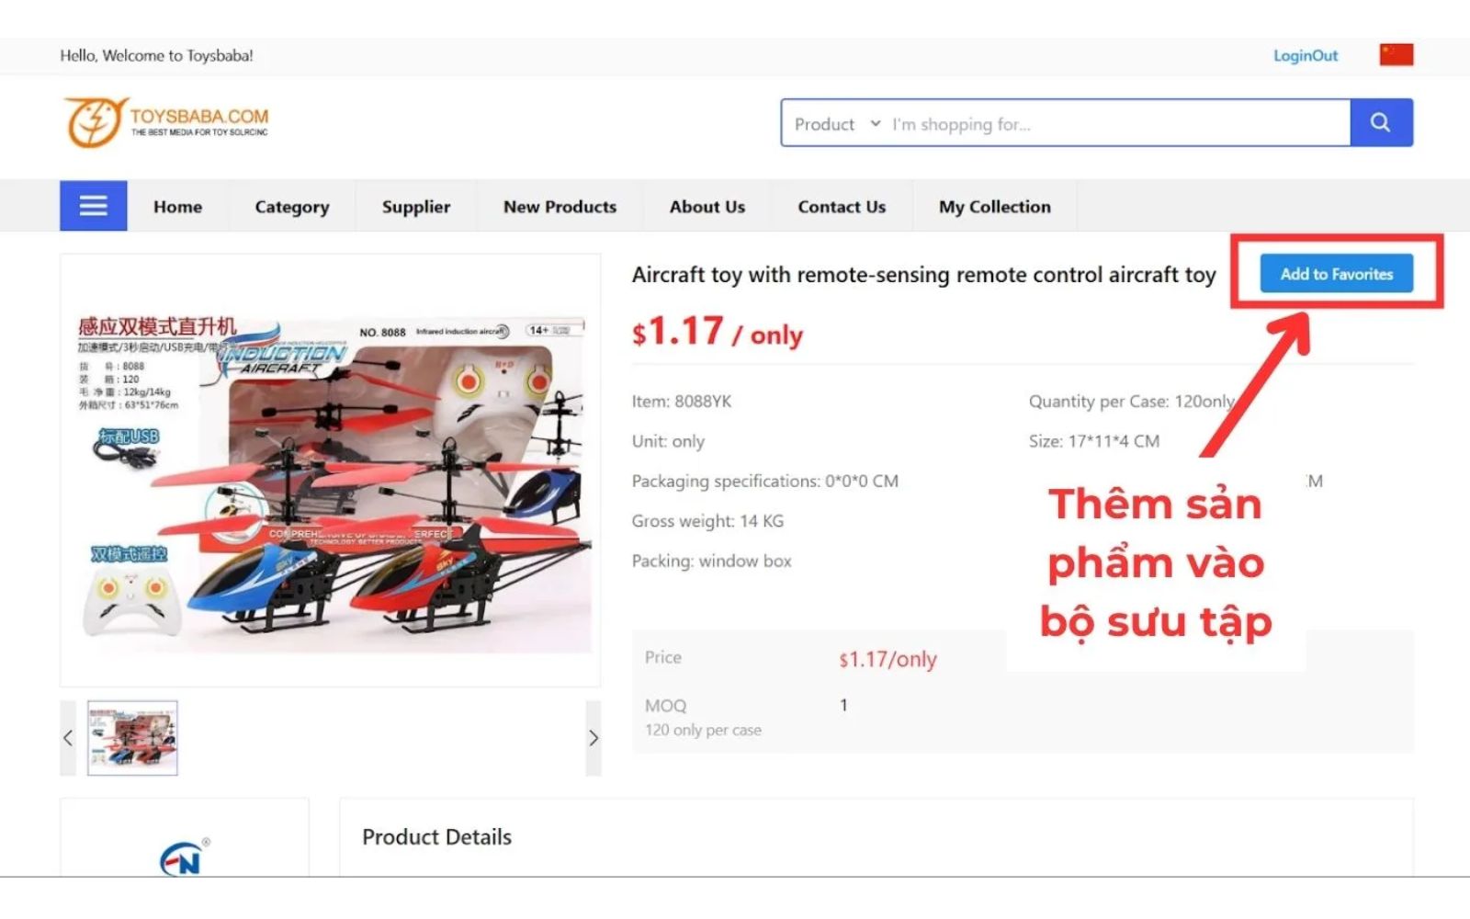Select the helicopter thumbnail image
Image resolution: width=1470 pixels, height=919 pixels.
point(132,738)
